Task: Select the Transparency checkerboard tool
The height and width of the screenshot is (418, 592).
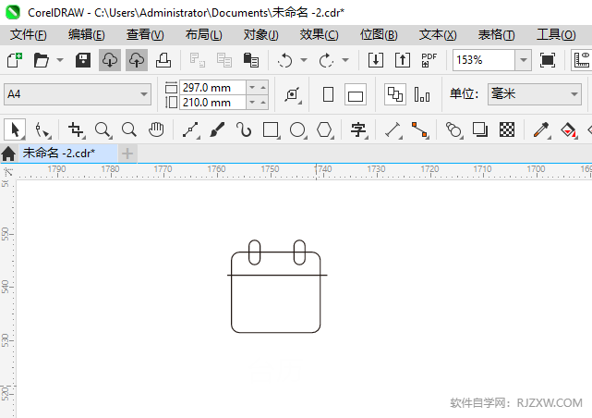Action: click(x=507, y=130)
